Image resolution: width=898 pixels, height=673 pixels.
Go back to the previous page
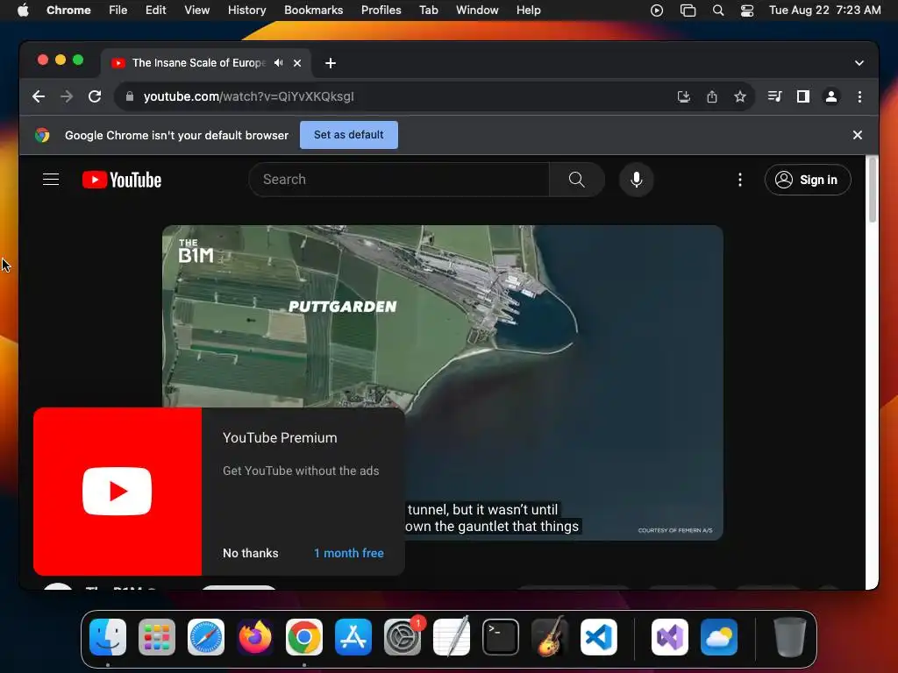[x=39, y=96]
